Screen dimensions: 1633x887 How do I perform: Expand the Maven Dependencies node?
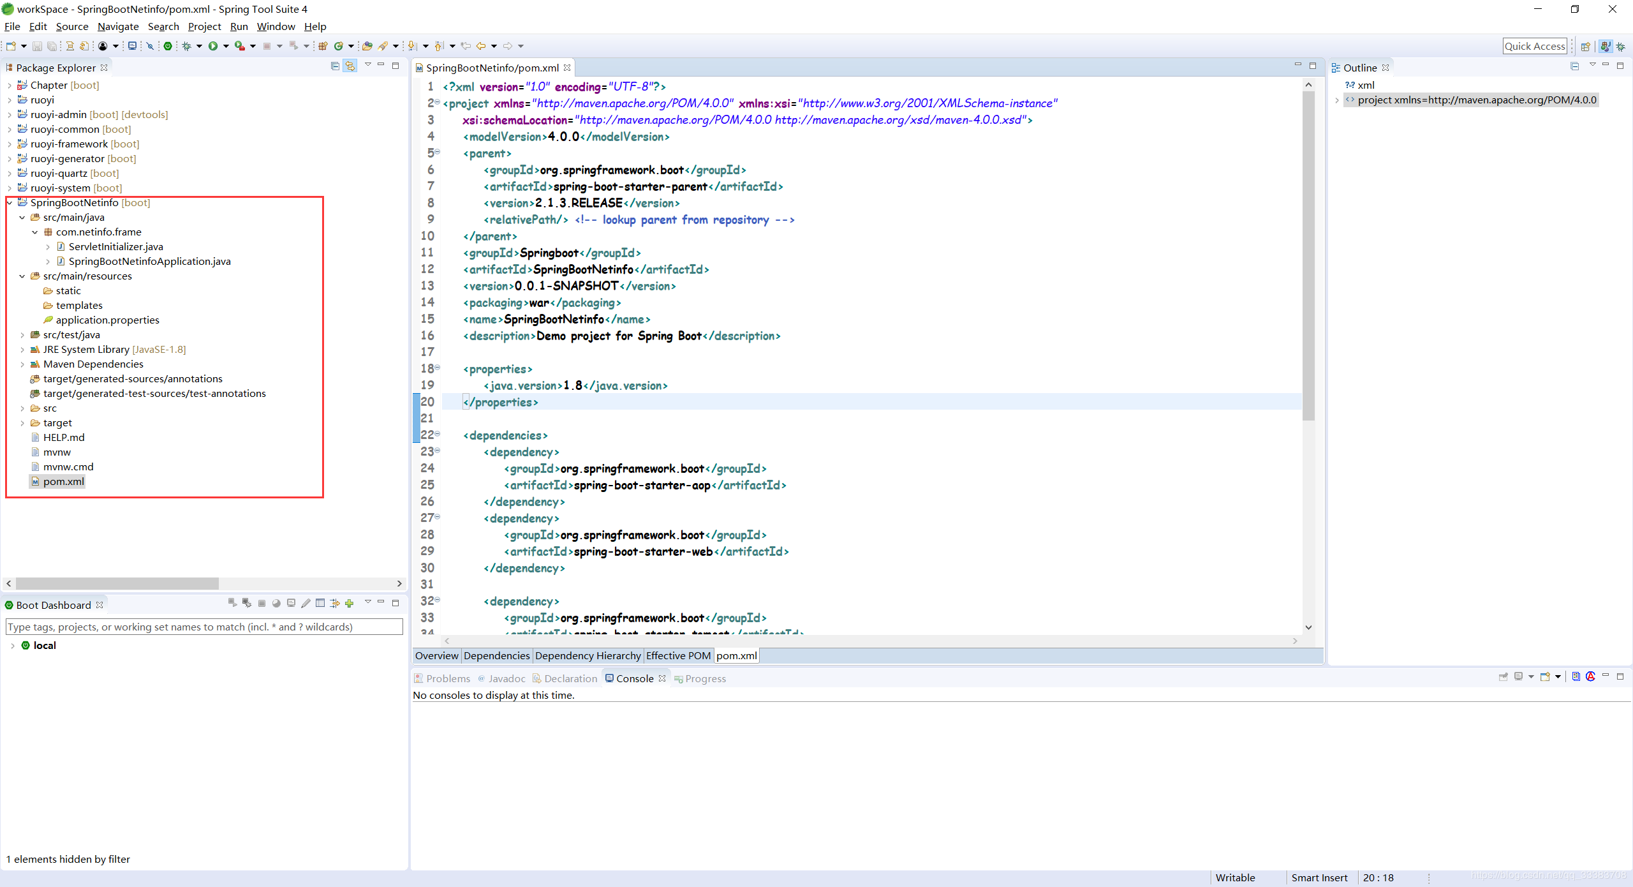click(22, 364)
